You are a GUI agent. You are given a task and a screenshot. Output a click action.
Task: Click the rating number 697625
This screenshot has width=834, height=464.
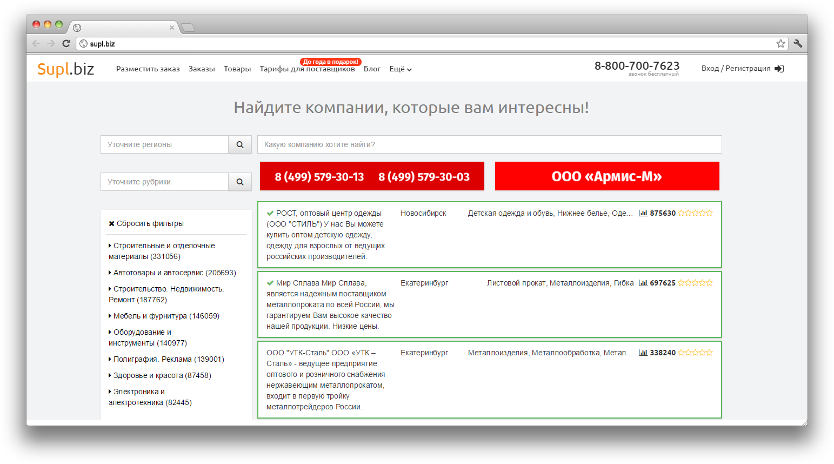pyautogui.click(x=663, y=283)
